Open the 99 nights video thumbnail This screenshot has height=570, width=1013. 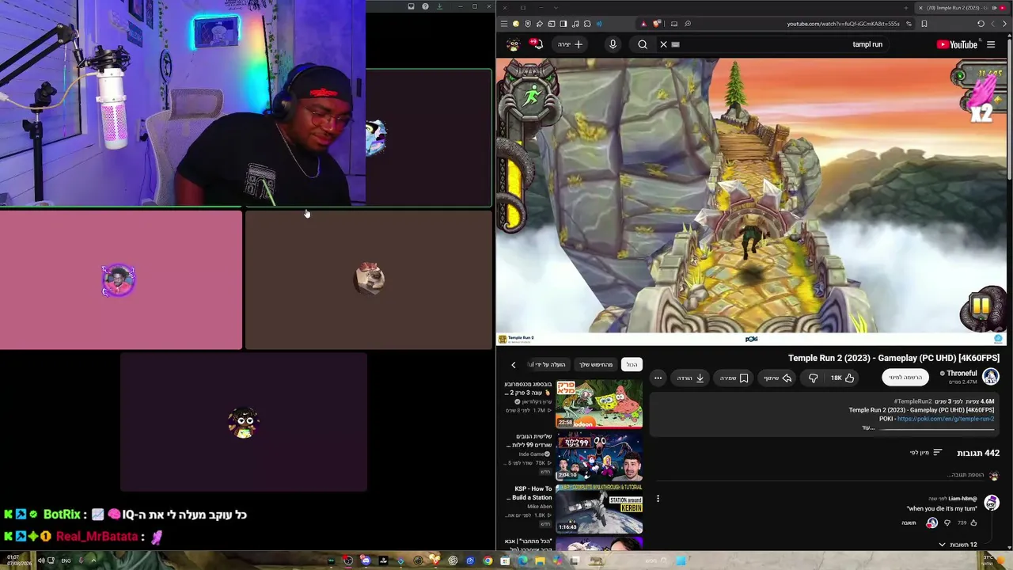[x=599, y=457]
